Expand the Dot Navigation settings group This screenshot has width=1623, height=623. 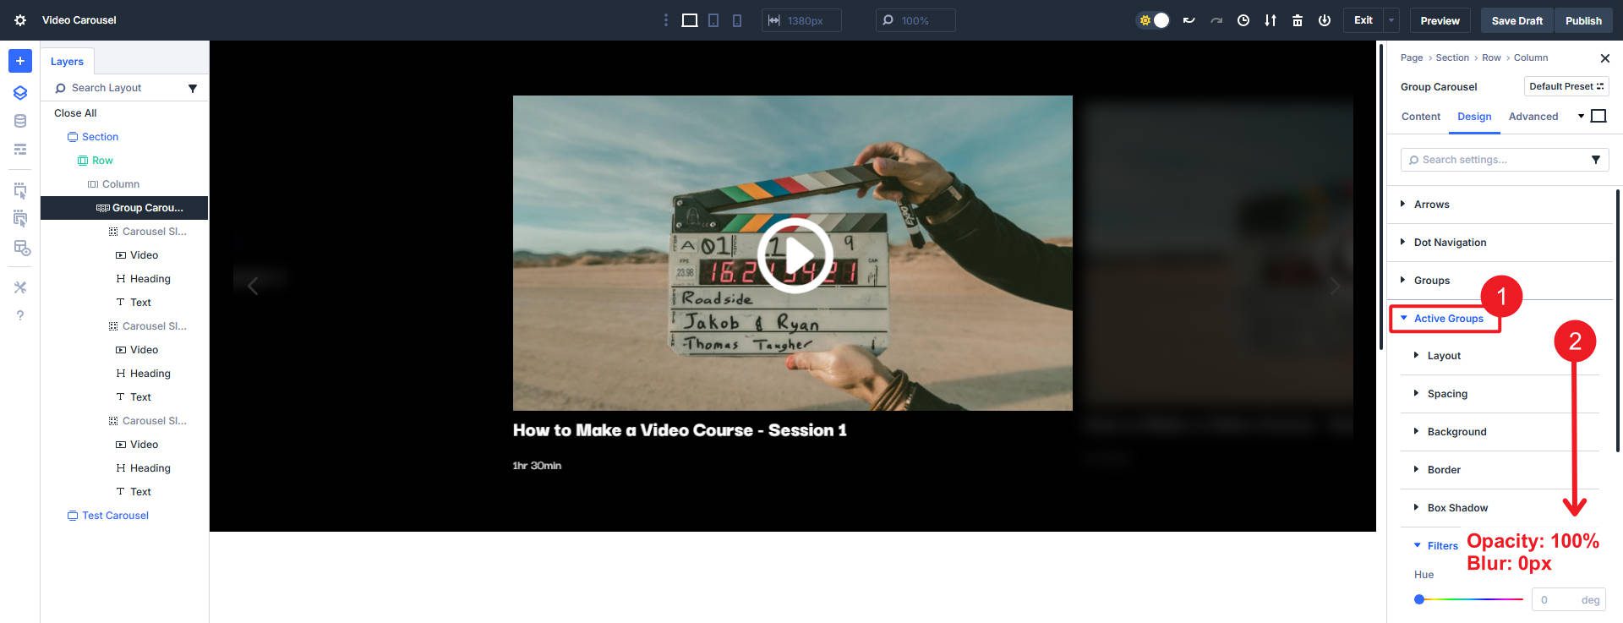click(x=1449, y=243)
